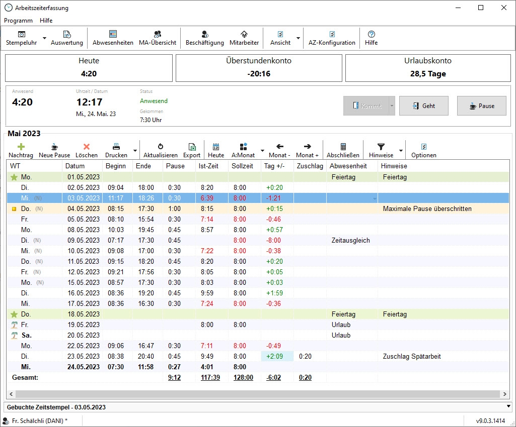
Task: Open the Auswertung report view
Action: 67,38
